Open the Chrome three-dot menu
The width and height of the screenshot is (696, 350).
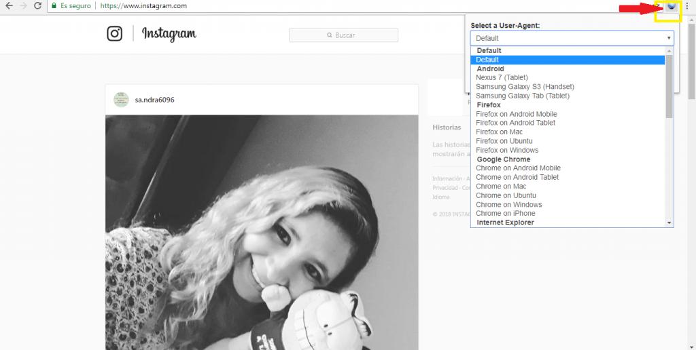point(686,5)
